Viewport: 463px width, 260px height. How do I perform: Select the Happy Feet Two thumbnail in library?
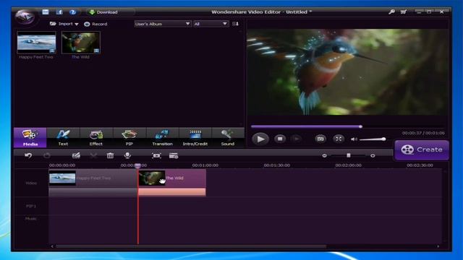[36, 43]
